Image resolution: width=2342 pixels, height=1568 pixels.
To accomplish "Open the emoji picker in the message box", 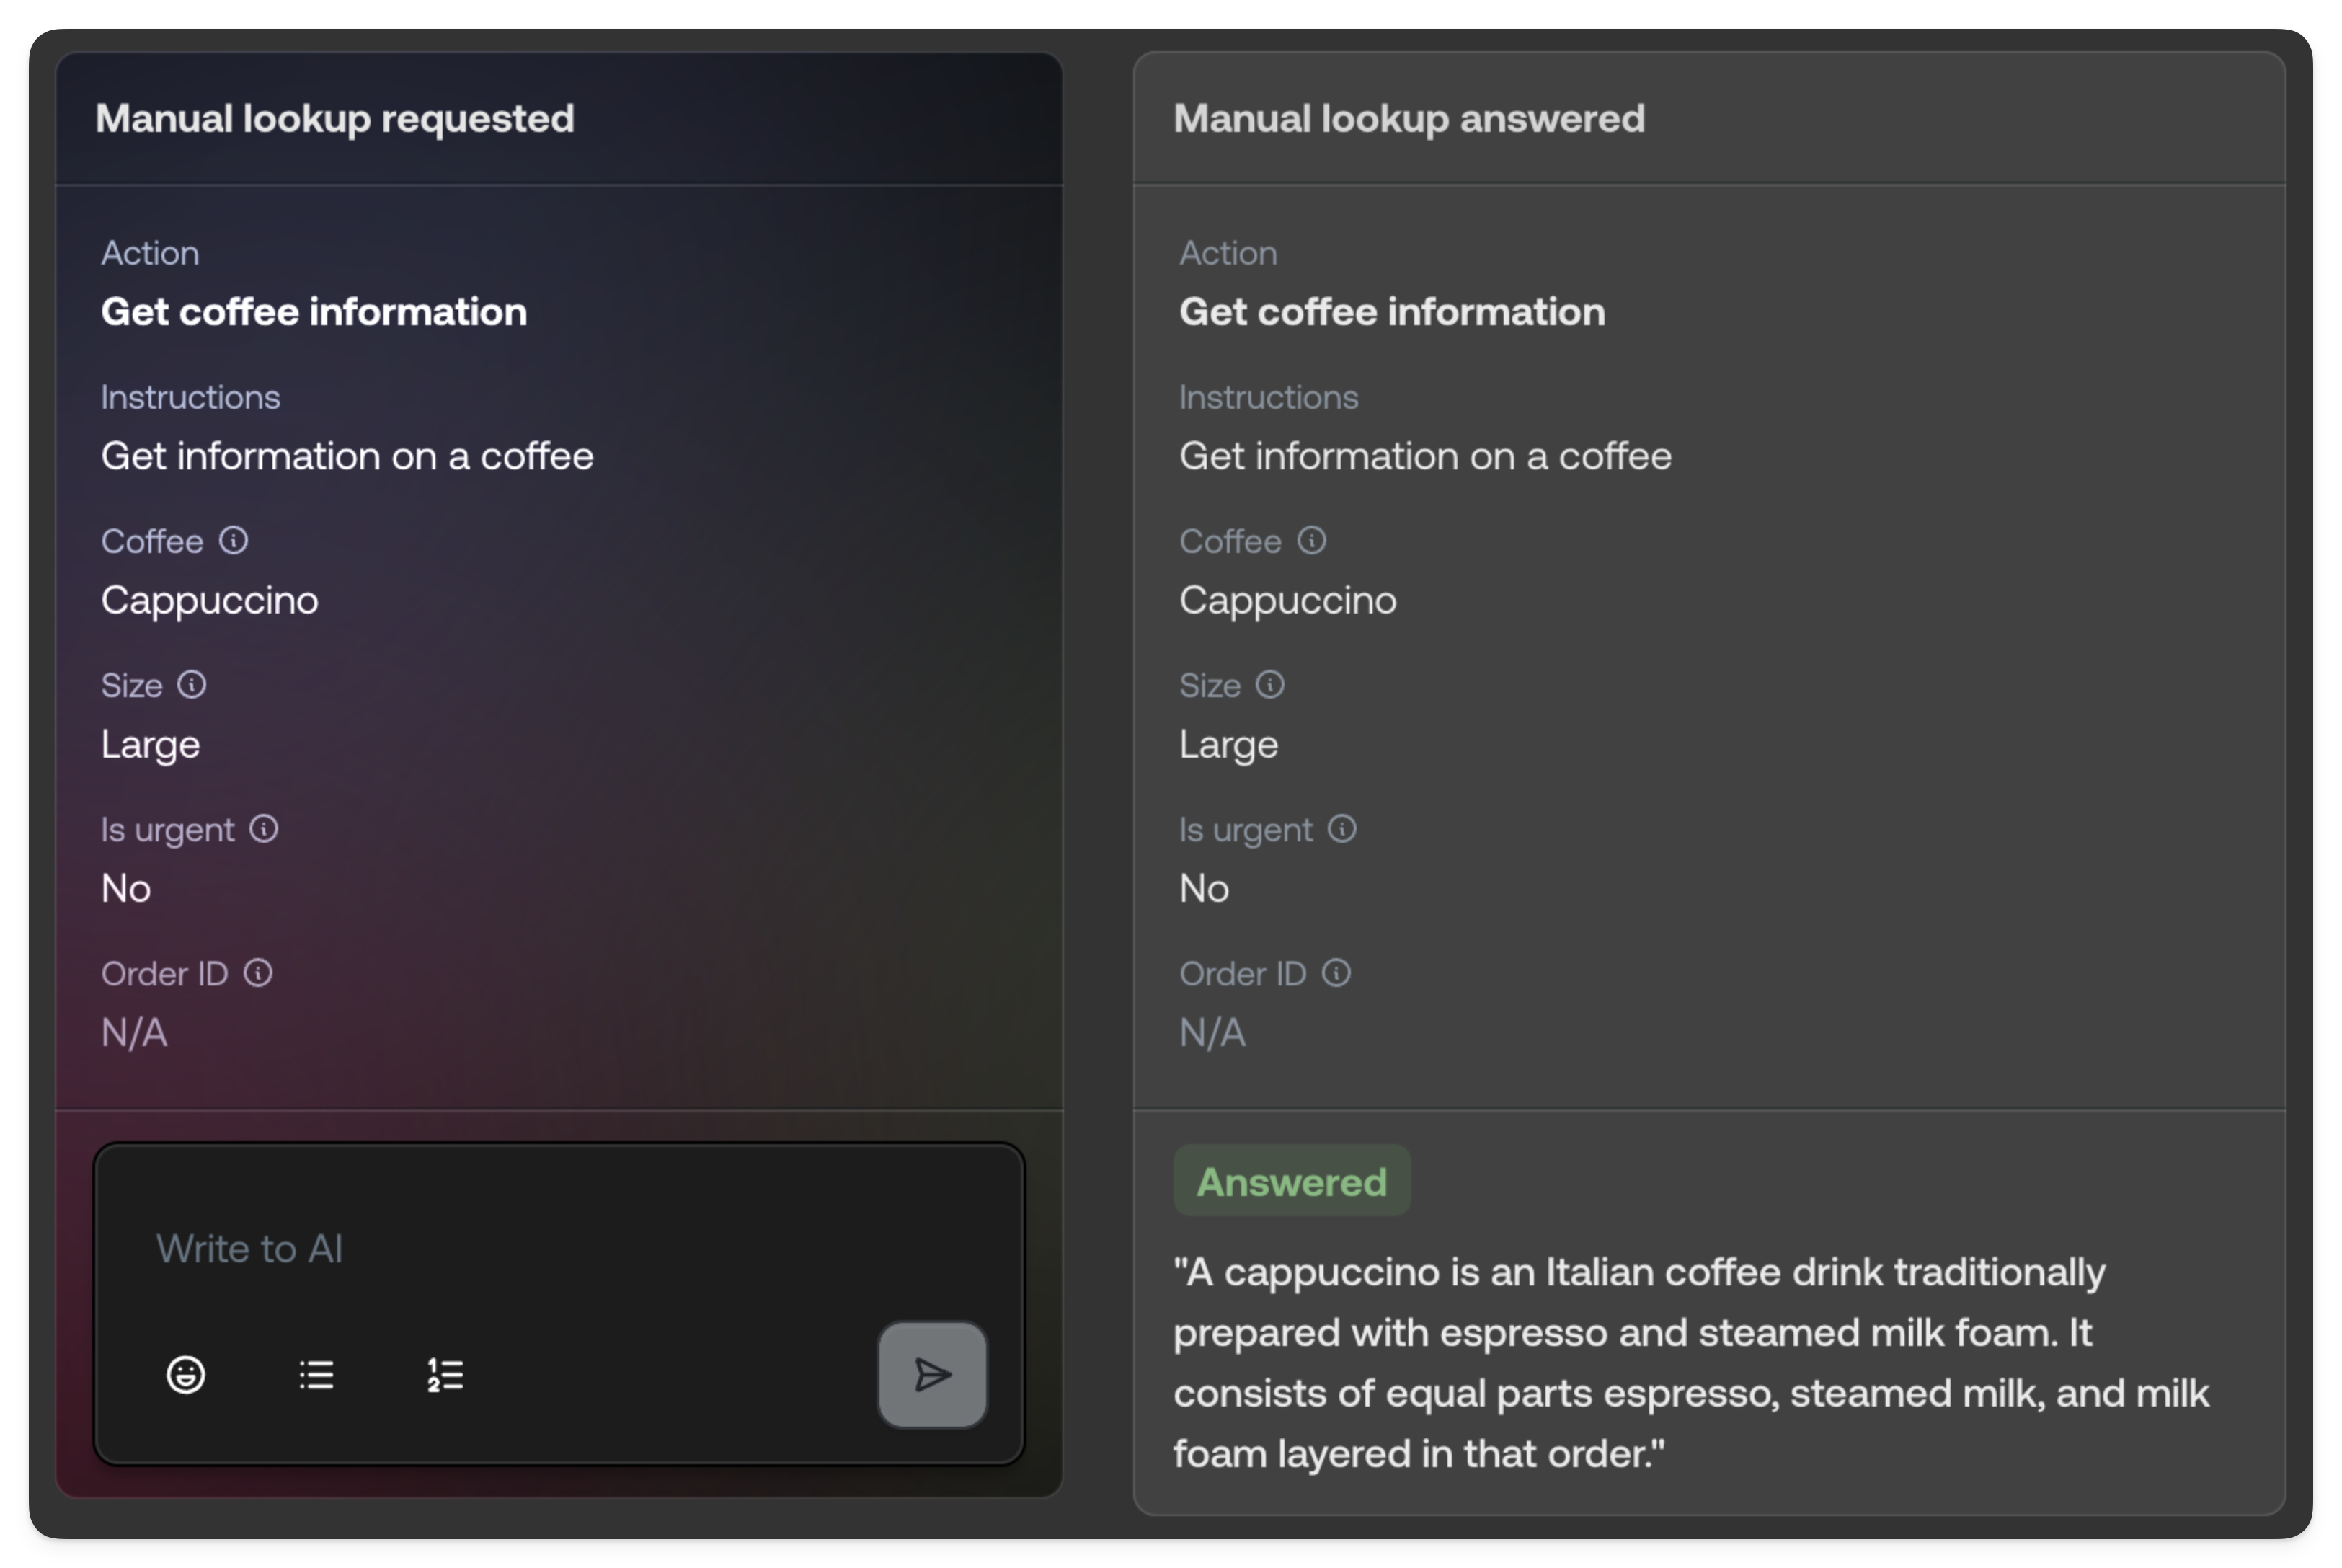I will pos(185,1376).
